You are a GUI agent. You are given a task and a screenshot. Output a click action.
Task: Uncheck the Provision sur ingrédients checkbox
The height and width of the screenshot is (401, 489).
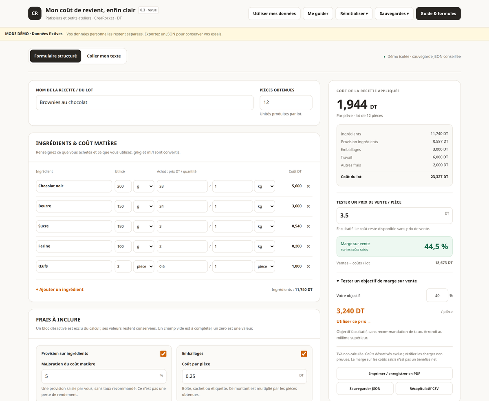pyautogui.click(x=163, y=354)
